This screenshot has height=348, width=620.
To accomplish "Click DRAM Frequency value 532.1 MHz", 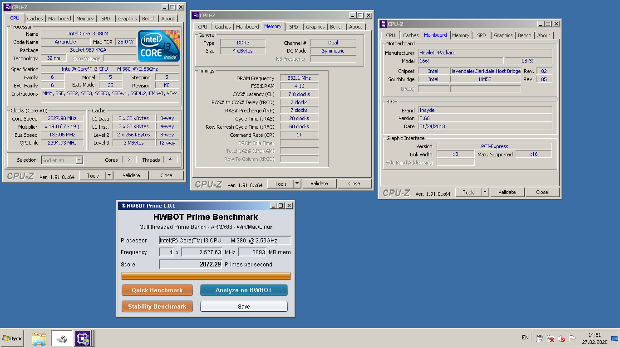I will coord(299,78).
